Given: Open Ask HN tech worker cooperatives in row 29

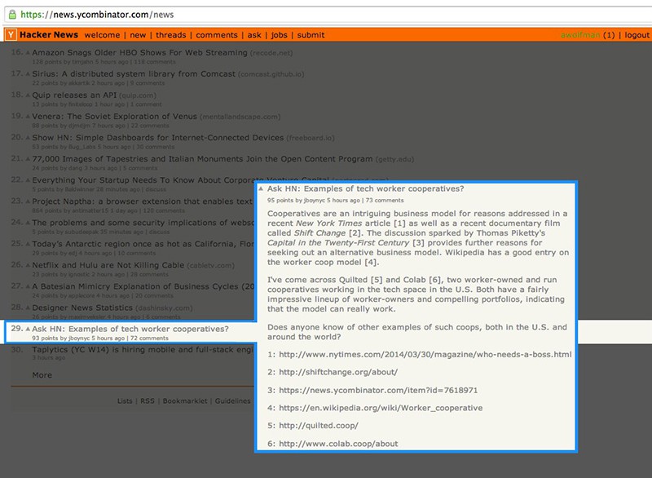Looking at the screenshot, I should [x=130, y=329].
